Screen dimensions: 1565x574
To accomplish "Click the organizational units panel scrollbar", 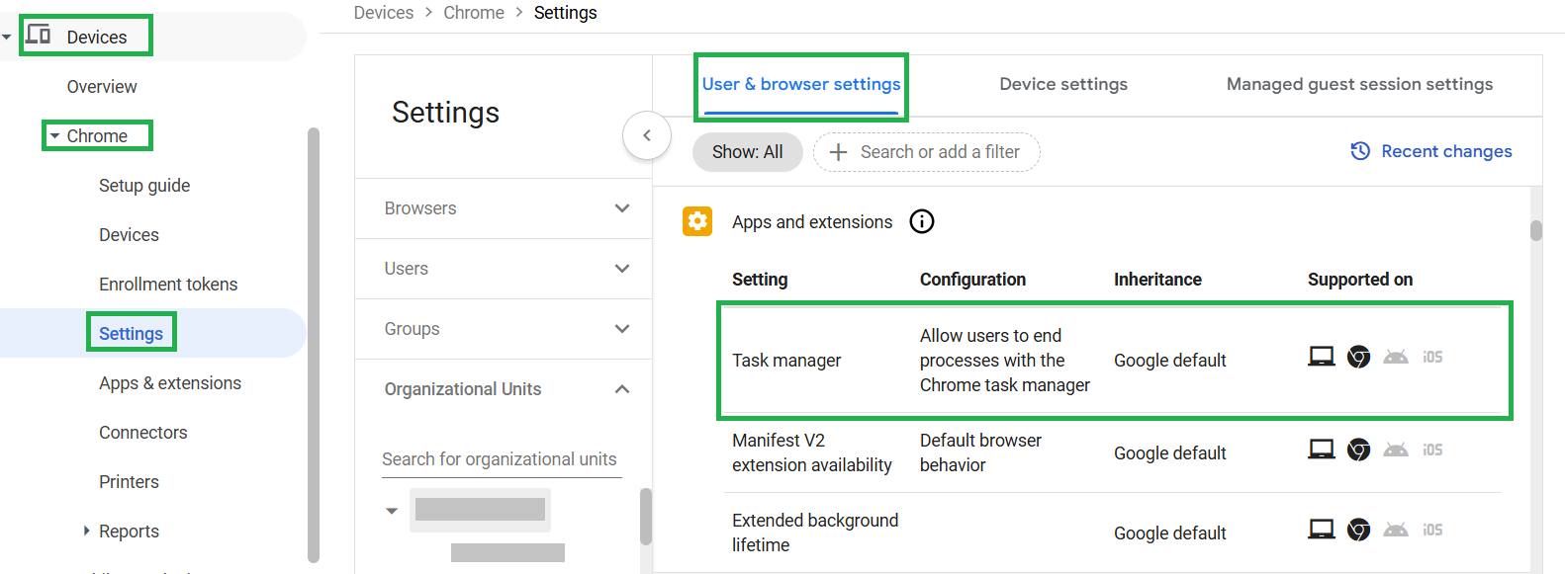I will [646, 517].
